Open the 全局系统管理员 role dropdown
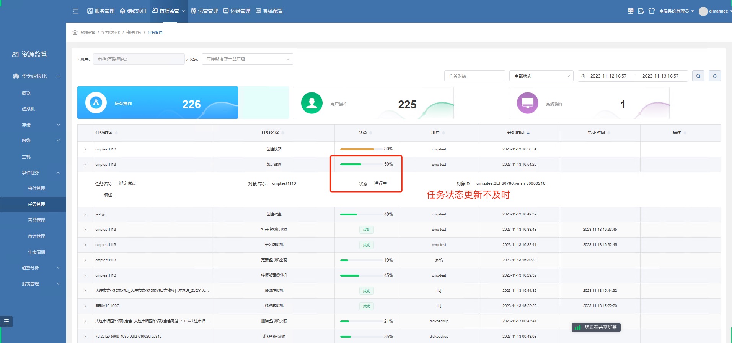Screen dimensions: 732x343 coord(676,11)
